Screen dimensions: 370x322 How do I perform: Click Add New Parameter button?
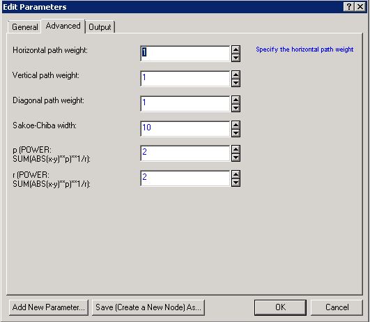tap(49, 307)
